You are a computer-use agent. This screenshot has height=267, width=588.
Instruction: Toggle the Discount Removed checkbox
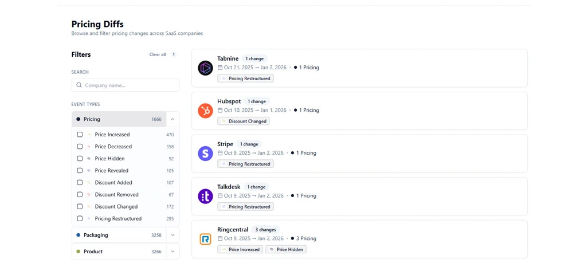80,195
